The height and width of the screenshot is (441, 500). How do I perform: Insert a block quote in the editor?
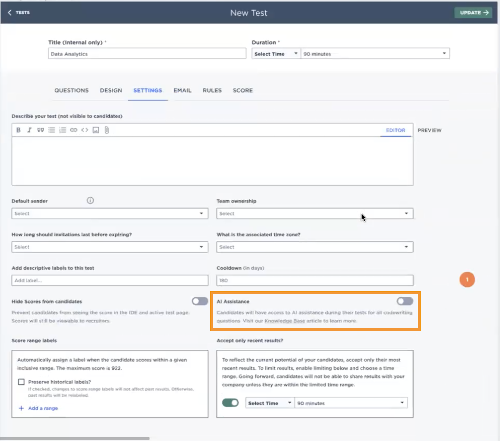(x=40, y=130)
